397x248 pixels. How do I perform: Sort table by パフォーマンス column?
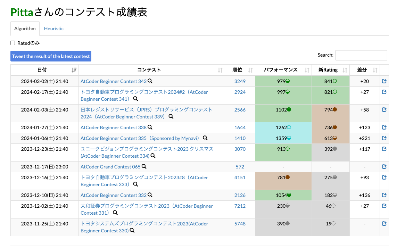point(283,70)
